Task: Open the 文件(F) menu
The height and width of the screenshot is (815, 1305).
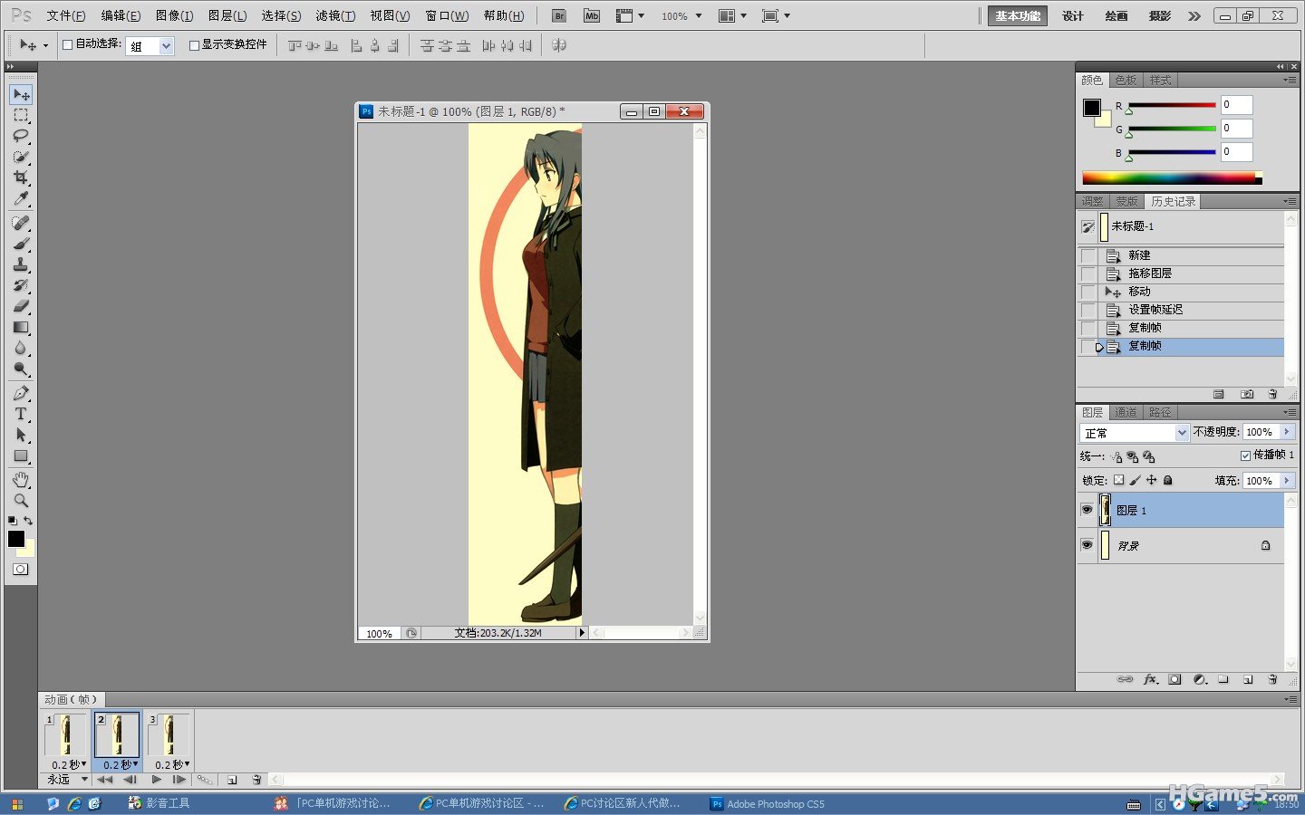Action: point(65,15)
